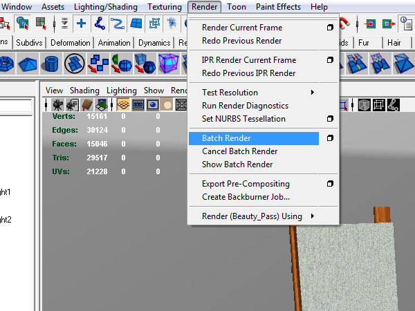The image size is (415, 311).
Task: Click the circled Combine meshes shelf icon
Action: pyautogui.click(x=75, y=64)
